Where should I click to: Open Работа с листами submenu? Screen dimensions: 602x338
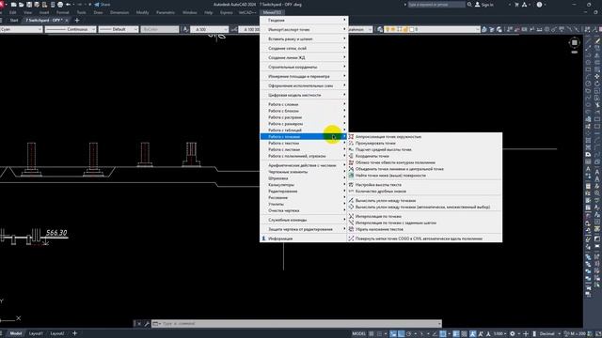coord(304,149)
